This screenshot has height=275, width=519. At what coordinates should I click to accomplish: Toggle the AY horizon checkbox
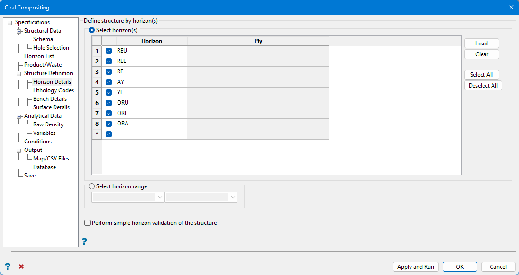click(109, 82)
